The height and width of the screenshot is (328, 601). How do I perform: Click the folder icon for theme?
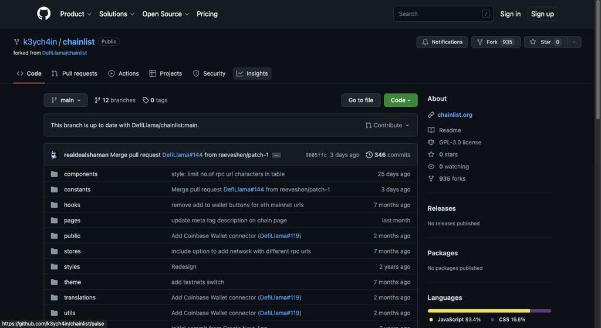(55, 282)
